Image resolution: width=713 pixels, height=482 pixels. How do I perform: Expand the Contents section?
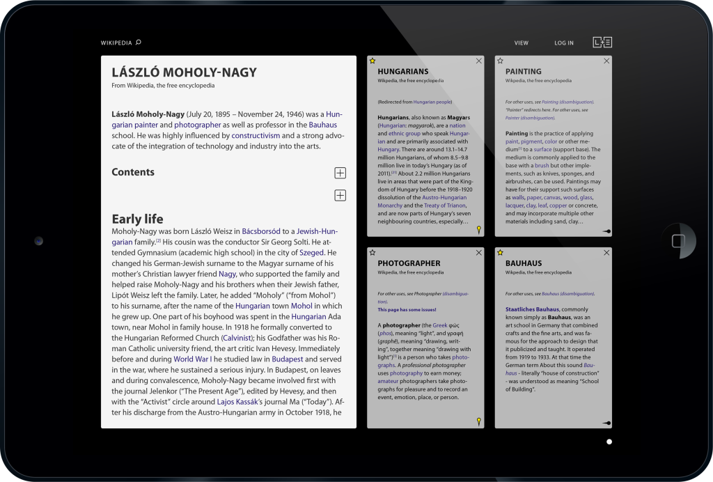(340, 173)
